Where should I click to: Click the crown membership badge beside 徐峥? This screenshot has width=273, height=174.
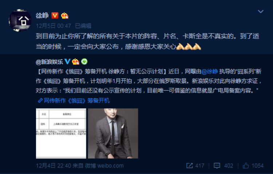[64, 16]
